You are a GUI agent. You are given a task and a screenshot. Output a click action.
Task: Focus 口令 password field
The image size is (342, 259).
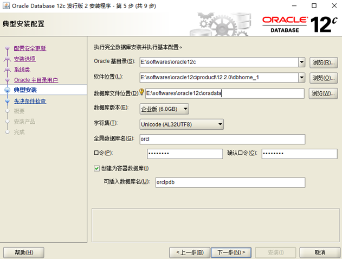click(x=185, y=154)
